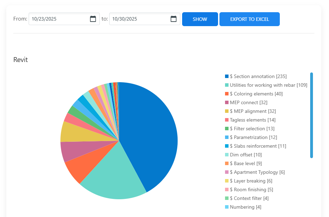
Task: Toggle Utilities for working with rebar legend
Action: pyautogui.click(x=268, y=85)
